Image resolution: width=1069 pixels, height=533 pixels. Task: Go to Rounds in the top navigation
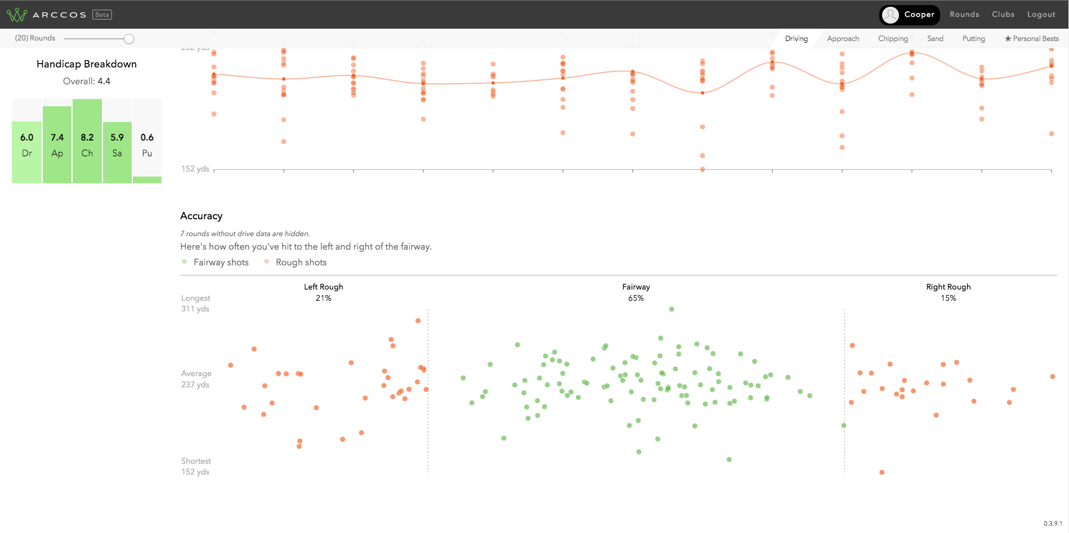click(x=964, y=15)
